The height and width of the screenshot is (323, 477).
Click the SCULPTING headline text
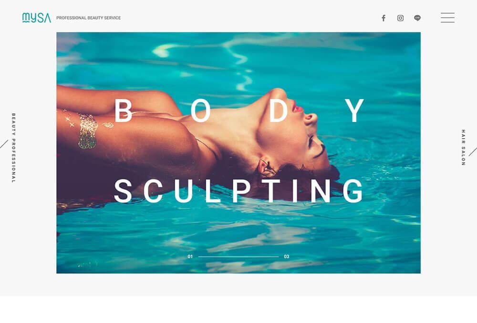[238, 191]
